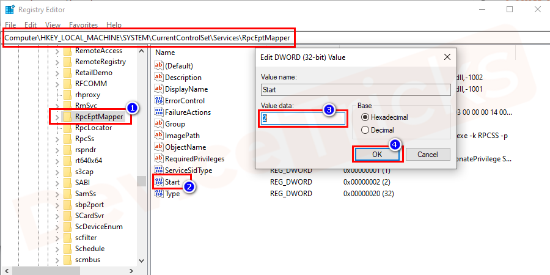Close the Edit DWORD dialog with X

pos(447,57)
